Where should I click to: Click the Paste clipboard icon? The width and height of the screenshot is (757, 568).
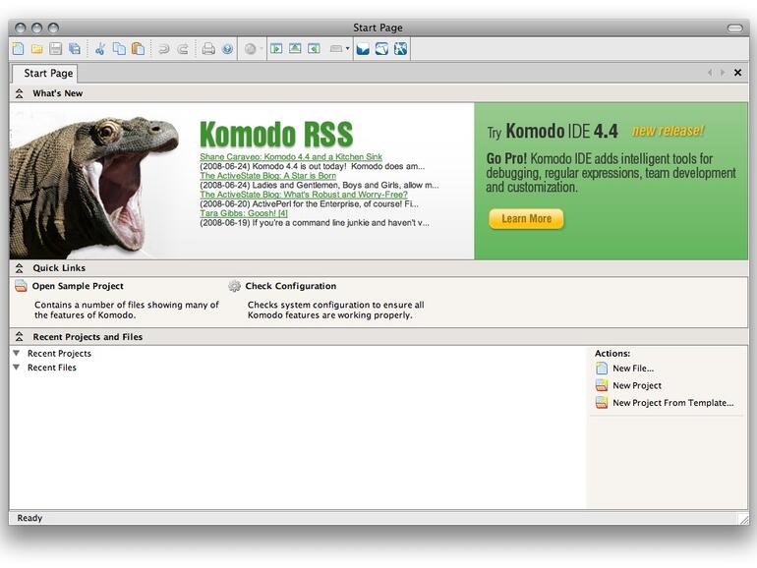click(138, 49)
